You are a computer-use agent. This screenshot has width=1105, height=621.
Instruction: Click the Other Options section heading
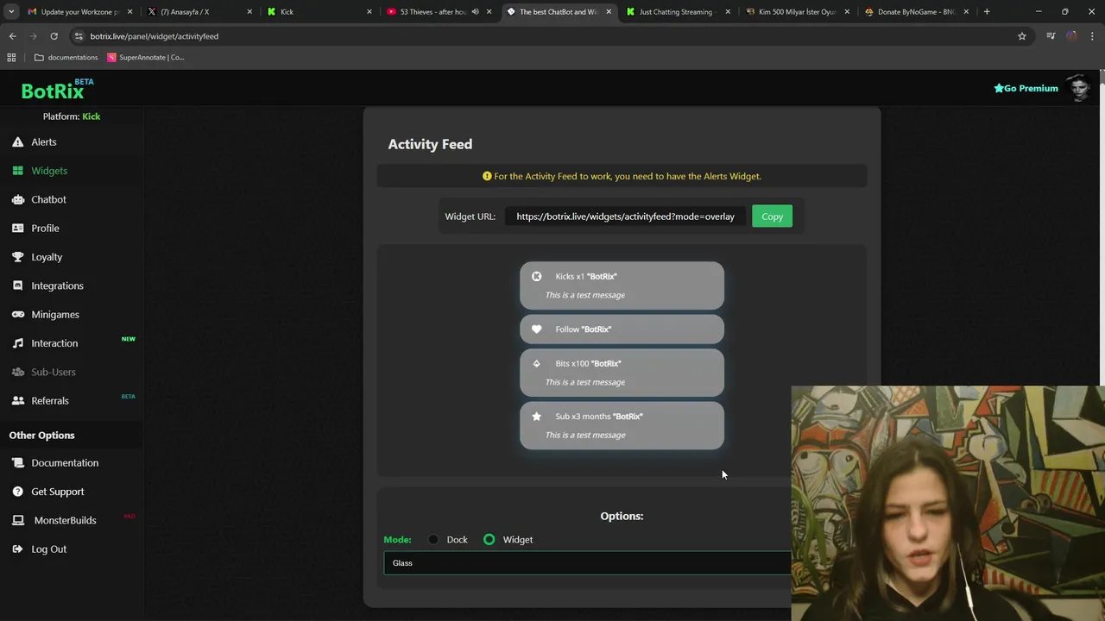(41, 436)
